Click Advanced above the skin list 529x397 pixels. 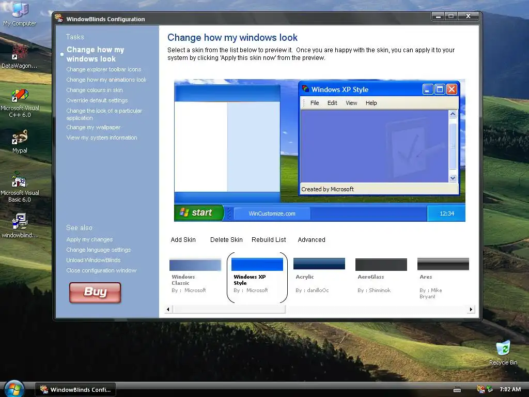tap(312, 240)
